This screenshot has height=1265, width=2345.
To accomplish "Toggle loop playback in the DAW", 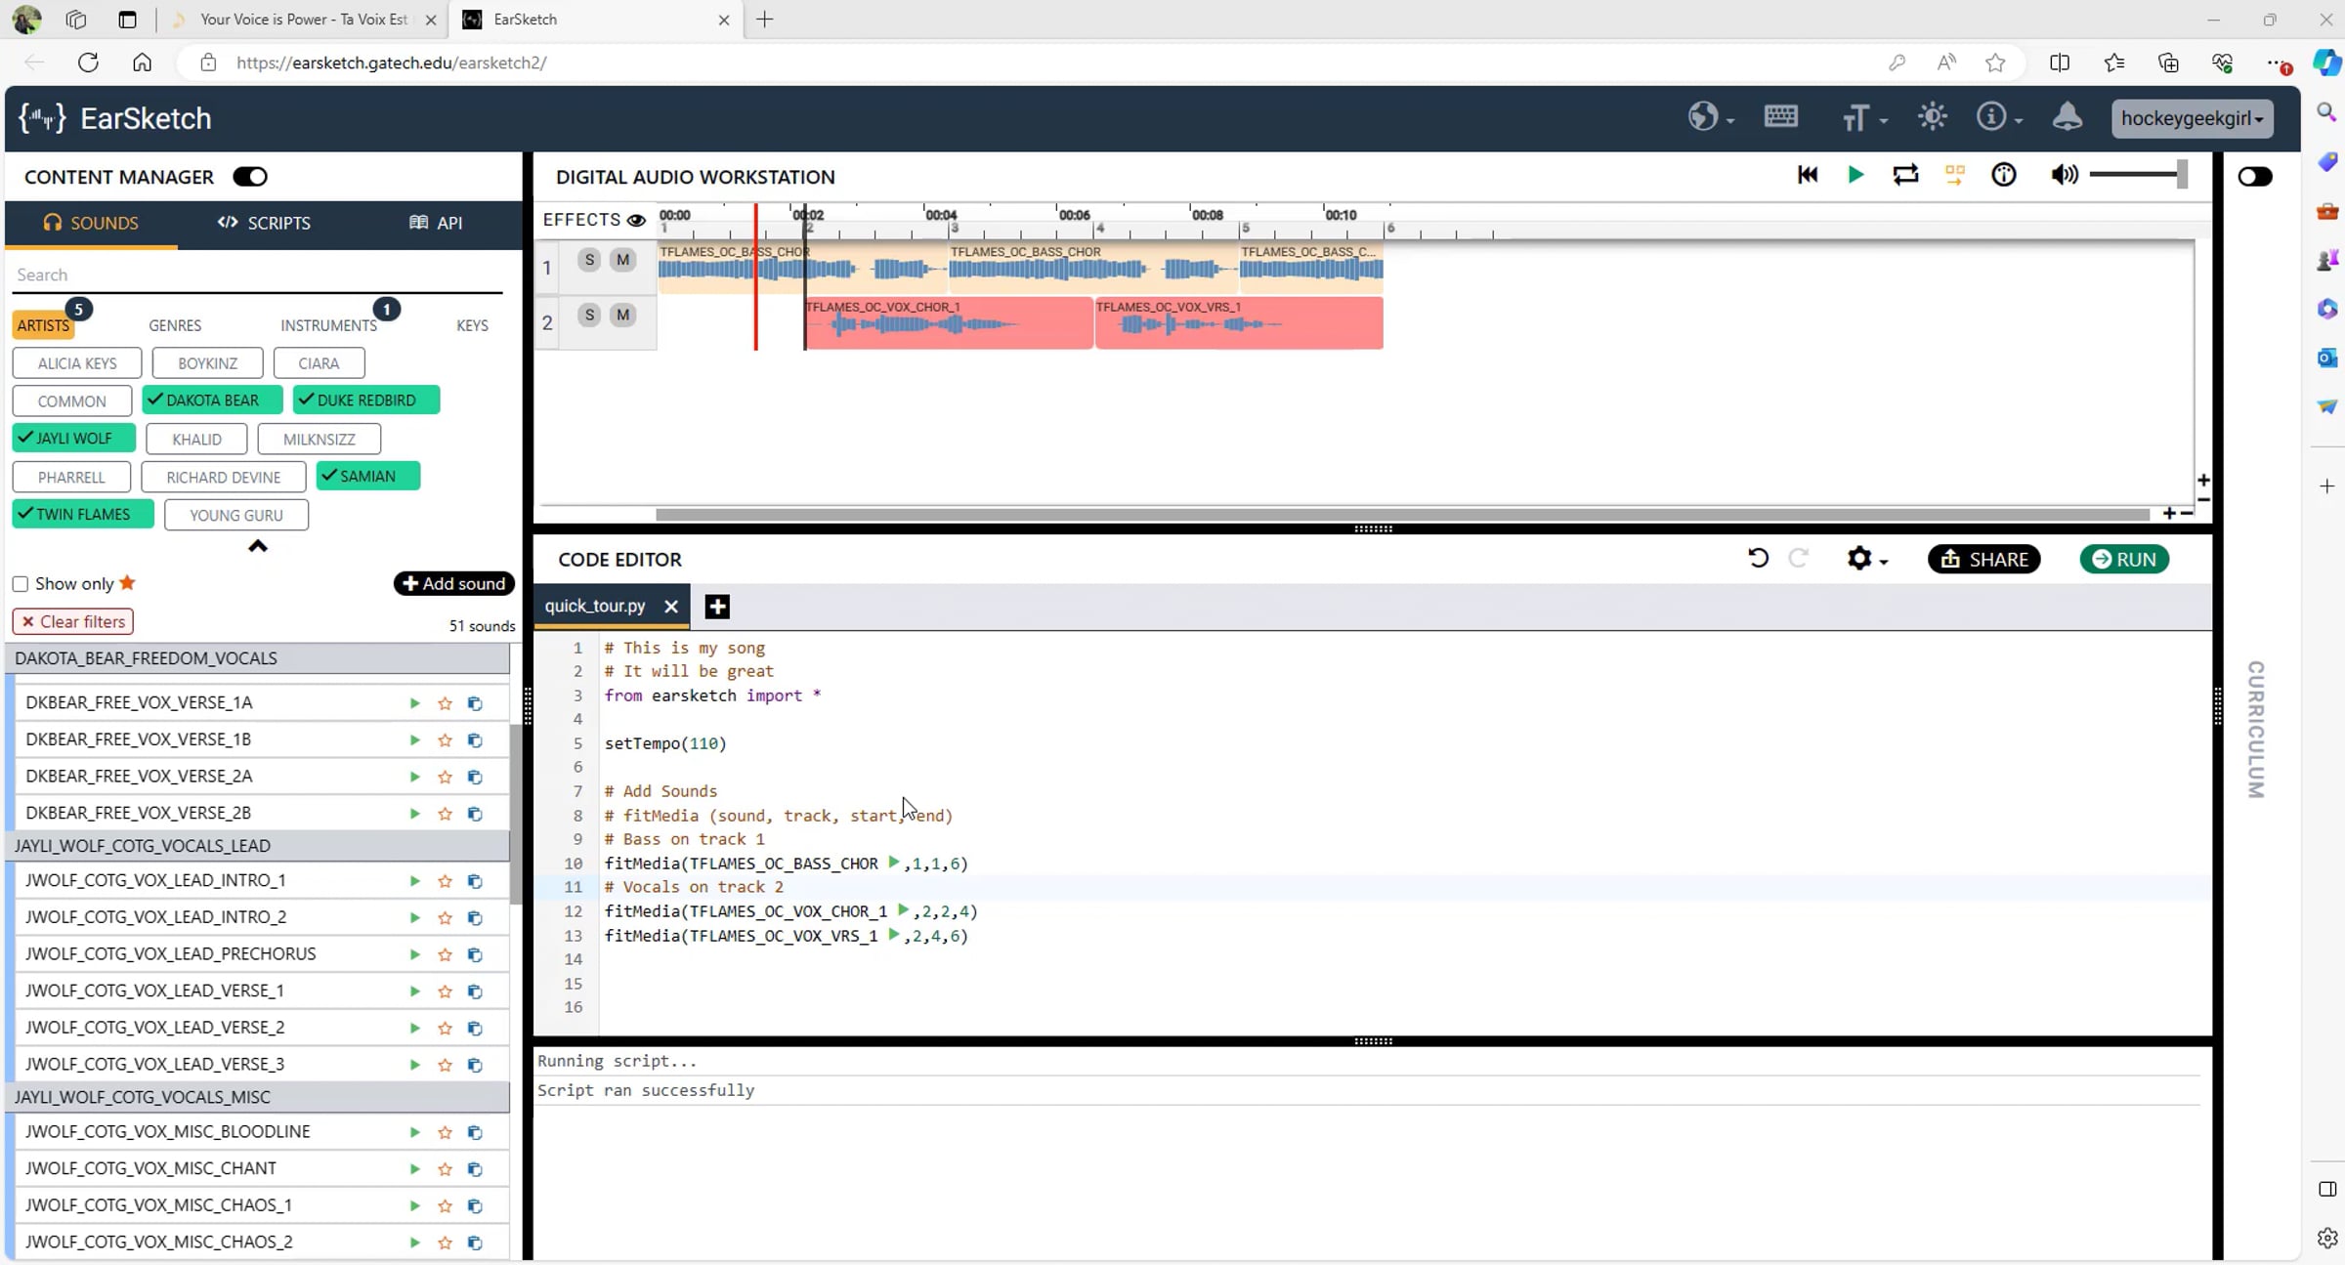I will click(1904, 176).
